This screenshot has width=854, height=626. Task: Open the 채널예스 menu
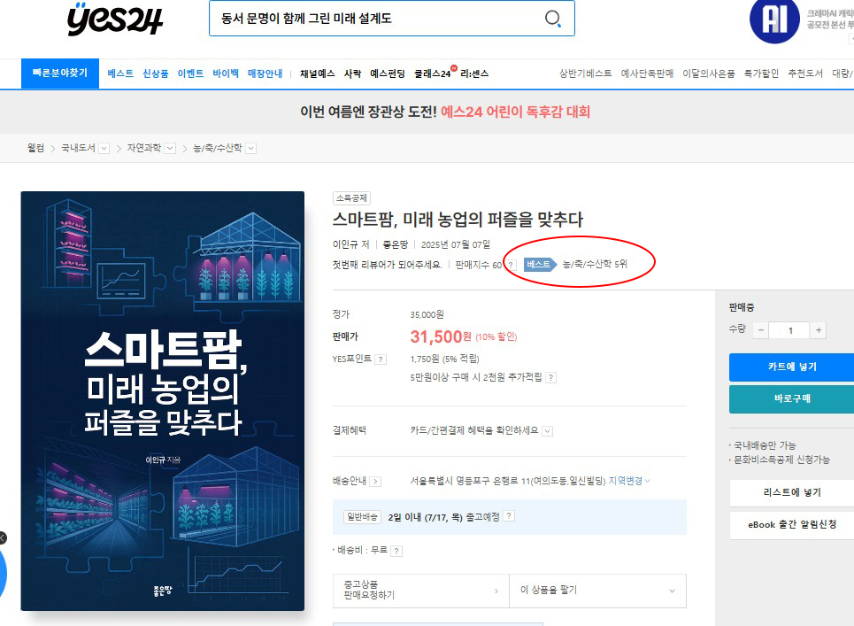click(318, 73)
